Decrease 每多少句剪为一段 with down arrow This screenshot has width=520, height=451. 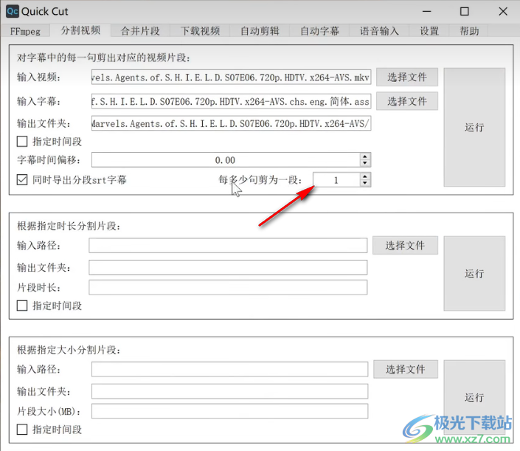pyautogui.click(x=365, y=184)
